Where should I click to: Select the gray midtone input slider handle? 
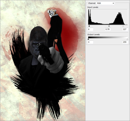(x=109, y=26)
